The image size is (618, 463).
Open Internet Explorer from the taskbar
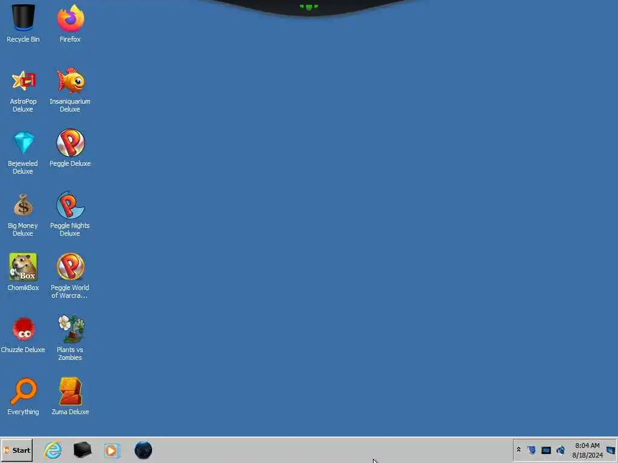pyautogui.click(x=53, y=450)
